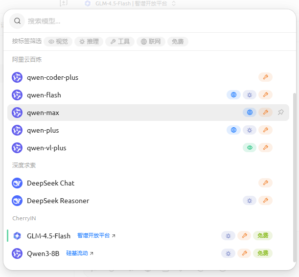Select the qwen-flash model

click(148, 95)
